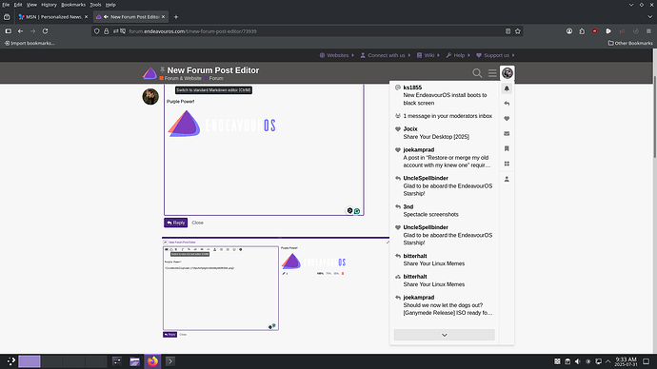The height and width of the screenshot is (369, 657).
Task: Open the personal messages envelope tab
Action: click(507, 133)
